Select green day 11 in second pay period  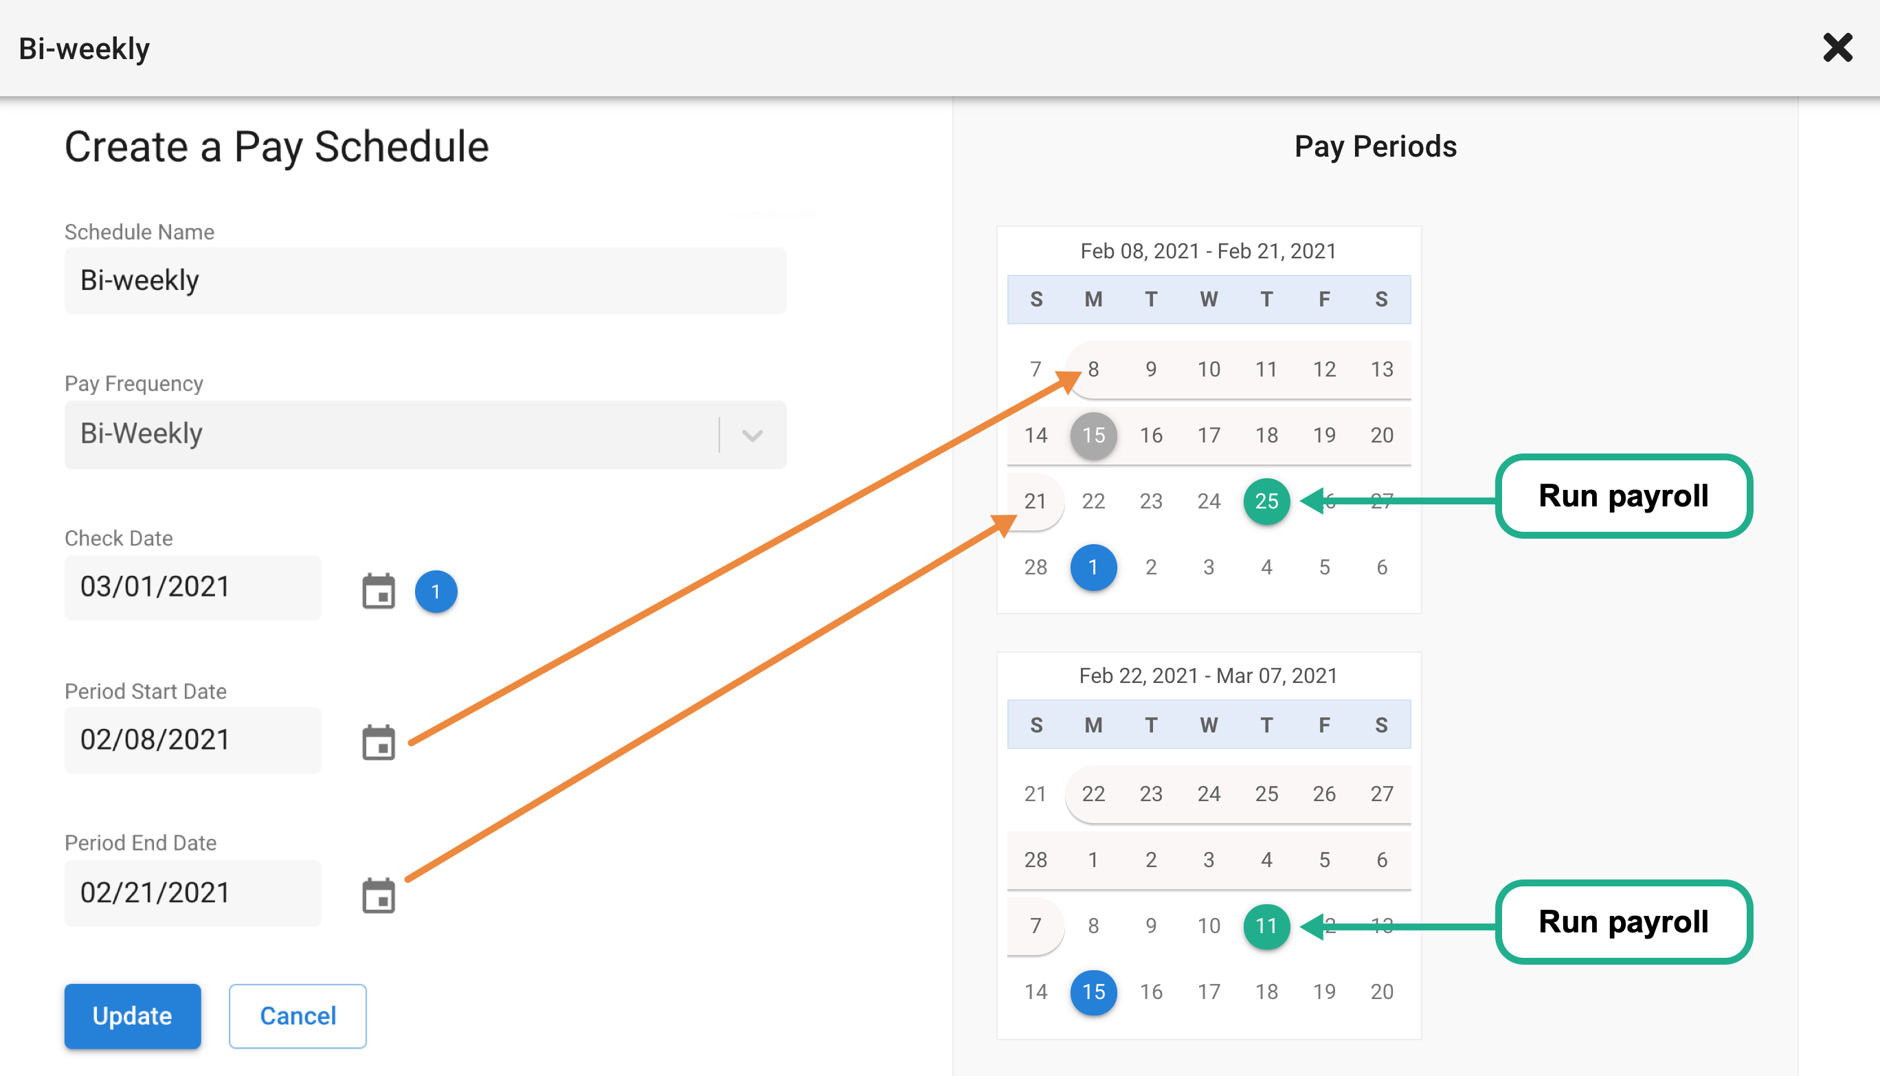coord(1266,926)
